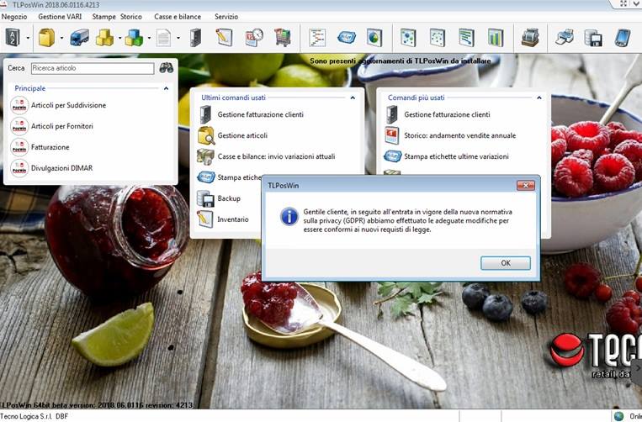Collapse the Comandi più usati panel

point(539,98)
